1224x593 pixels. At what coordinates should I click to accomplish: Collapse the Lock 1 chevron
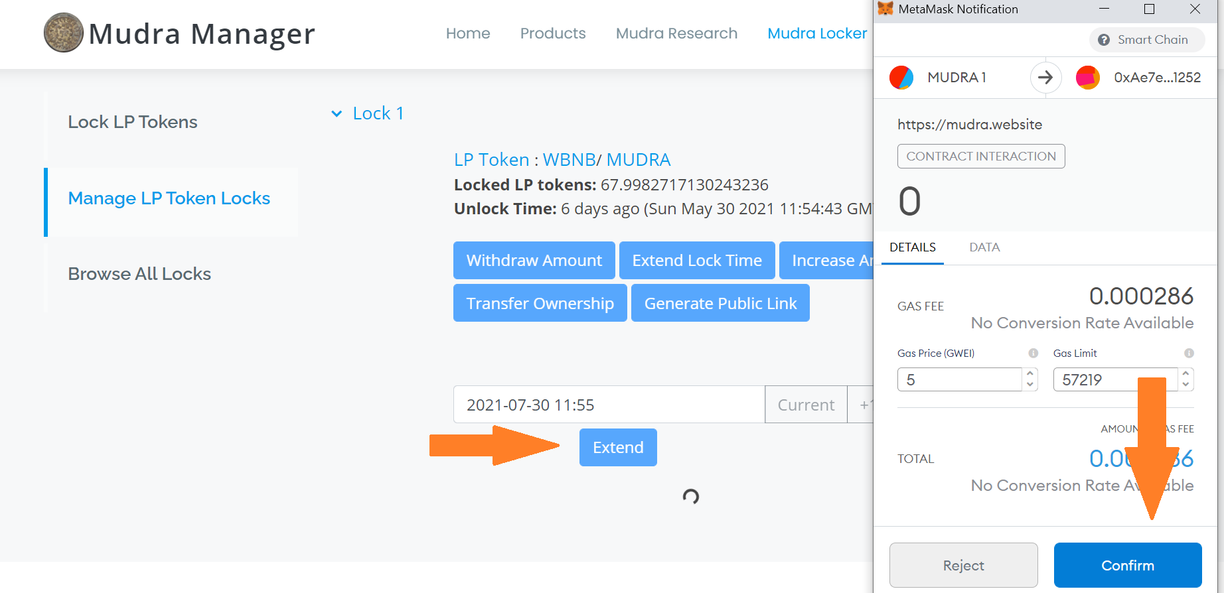337,113
